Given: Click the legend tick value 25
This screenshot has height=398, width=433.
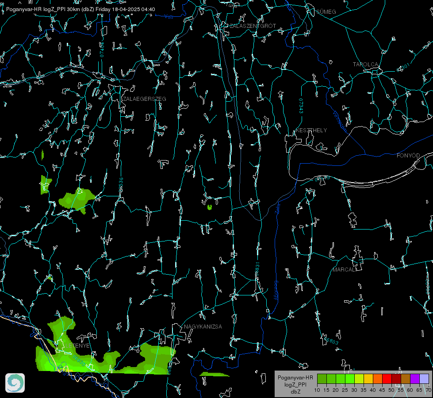Looking at the screenshot, I should (345, 390).
